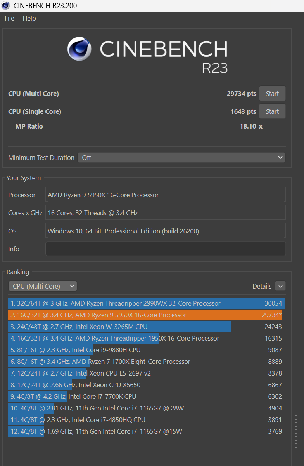Select the Intel Core i9-9880H ranking row

(x=147, y=350)
